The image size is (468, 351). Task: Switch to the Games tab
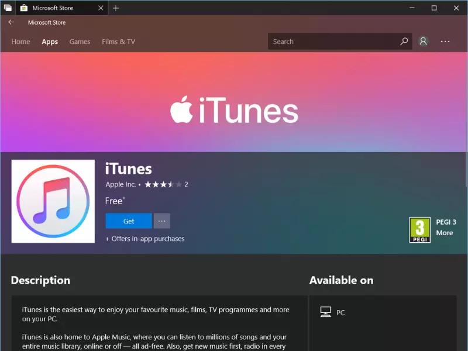click(80, 42)
